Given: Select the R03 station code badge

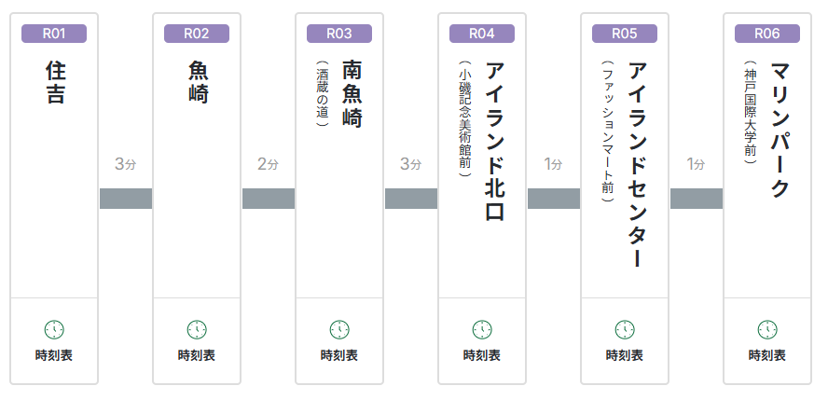Looking at the screenshot, I should pyautogui.click(x=339, y=34).
